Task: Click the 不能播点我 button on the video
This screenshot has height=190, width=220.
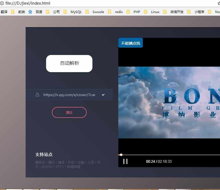Action: 131,43
